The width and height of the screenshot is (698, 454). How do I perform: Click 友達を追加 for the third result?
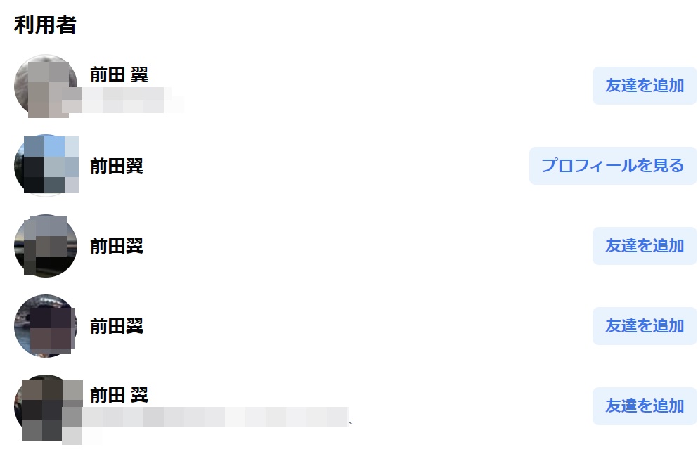[645, 246]
